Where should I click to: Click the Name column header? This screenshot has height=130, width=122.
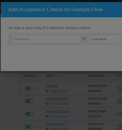[x=50, y=76]
